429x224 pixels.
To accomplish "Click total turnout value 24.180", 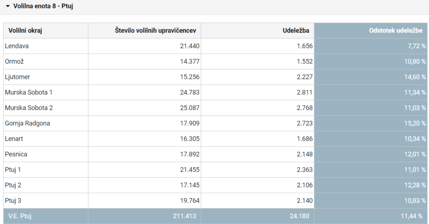I will [x=299, y=216].
